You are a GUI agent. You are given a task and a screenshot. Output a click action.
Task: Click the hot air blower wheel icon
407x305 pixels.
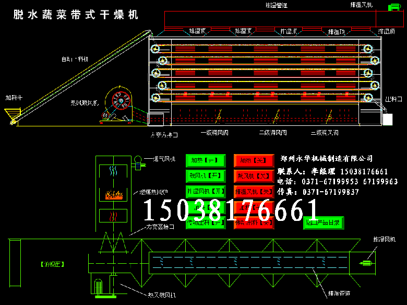(x=119, y=101)
